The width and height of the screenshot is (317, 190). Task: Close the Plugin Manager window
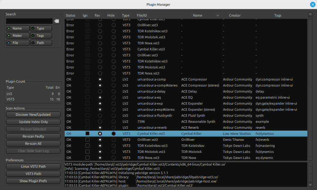(x=313, y=5)
